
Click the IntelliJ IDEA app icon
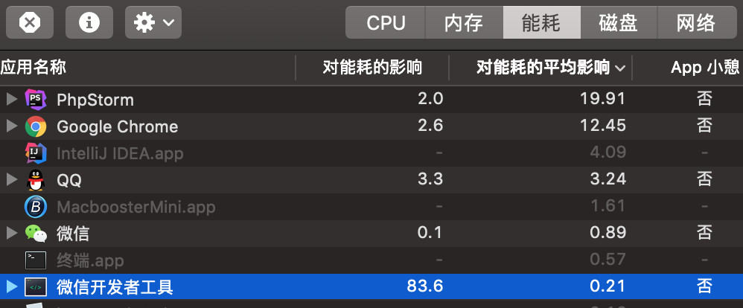[x=36, y=153]
